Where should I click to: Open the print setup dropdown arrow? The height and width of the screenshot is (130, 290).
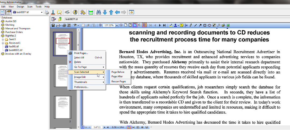tap(61, 25)
